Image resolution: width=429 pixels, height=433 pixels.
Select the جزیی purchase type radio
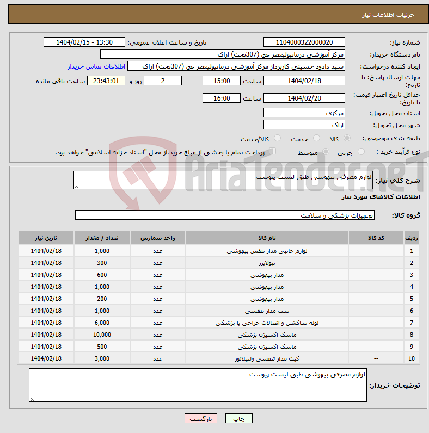pos(361,152)
